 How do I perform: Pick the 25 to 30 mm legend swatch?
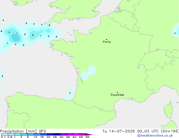click(57, 134)
